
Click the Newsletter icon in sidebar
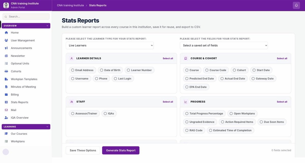[6, 56]
